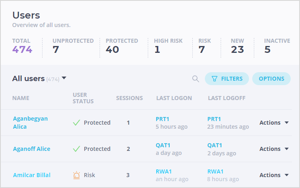Click green checkmark in Aganoff Alice row

point(77,149)
